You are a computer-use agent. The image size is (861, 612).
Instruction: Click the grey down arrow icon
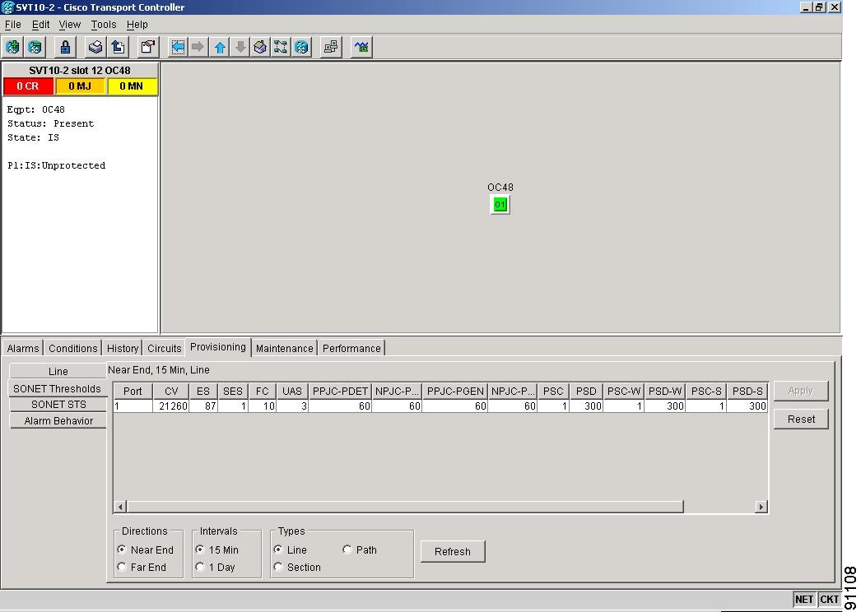tap(240, 47)
